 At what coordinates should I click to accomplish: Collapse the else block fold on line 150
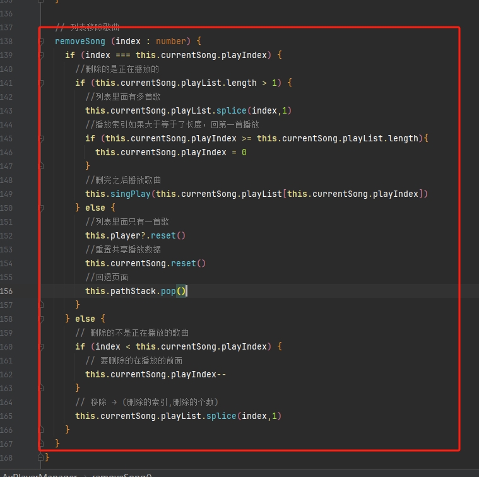click(42, 208)
